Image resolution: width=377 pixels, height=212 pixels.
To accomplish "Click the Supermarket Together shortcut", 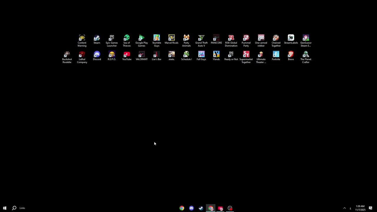I will pyautogui.click(x=246, y=57).
